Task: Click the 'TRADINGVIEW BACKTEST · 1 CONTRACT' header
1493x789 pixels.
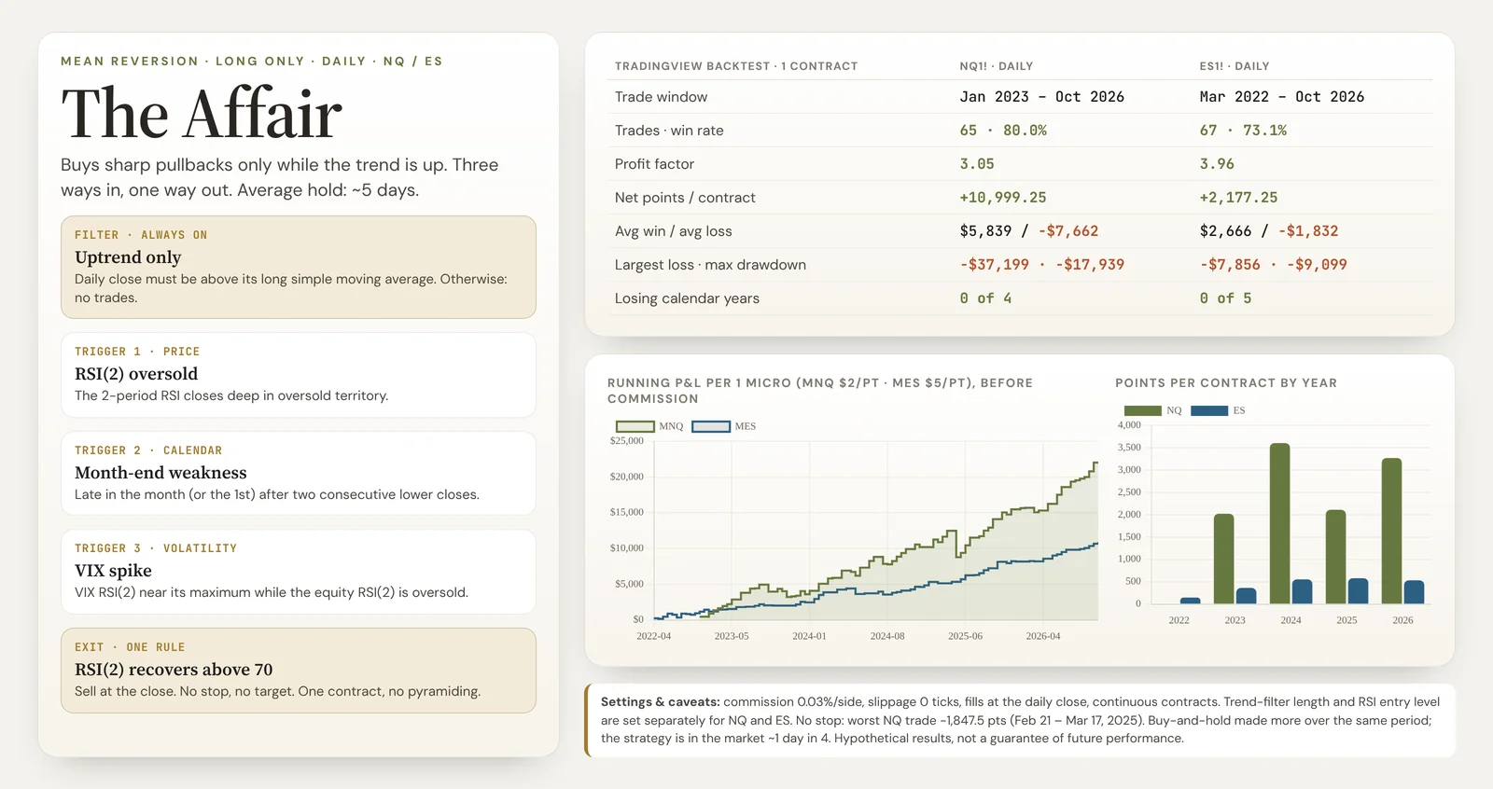Action: (736, 66)
